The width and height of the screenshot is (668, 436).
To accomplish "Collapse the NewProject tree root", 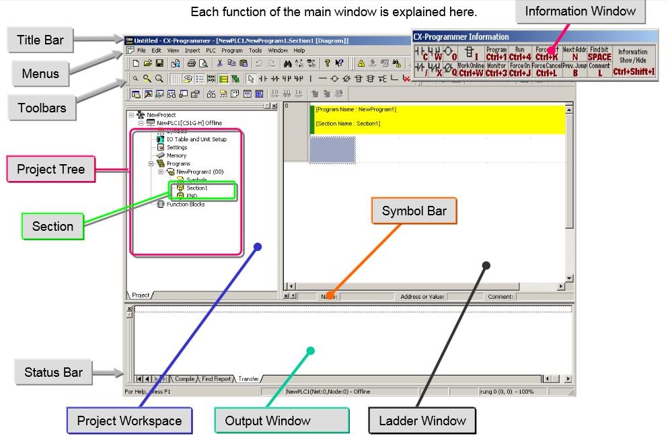I will tap(131, 114).
